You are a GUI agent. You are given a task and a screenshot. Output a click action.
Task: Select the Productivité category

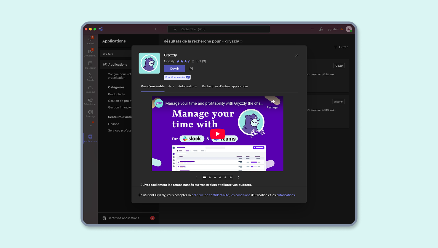click(x=116, y=94)
